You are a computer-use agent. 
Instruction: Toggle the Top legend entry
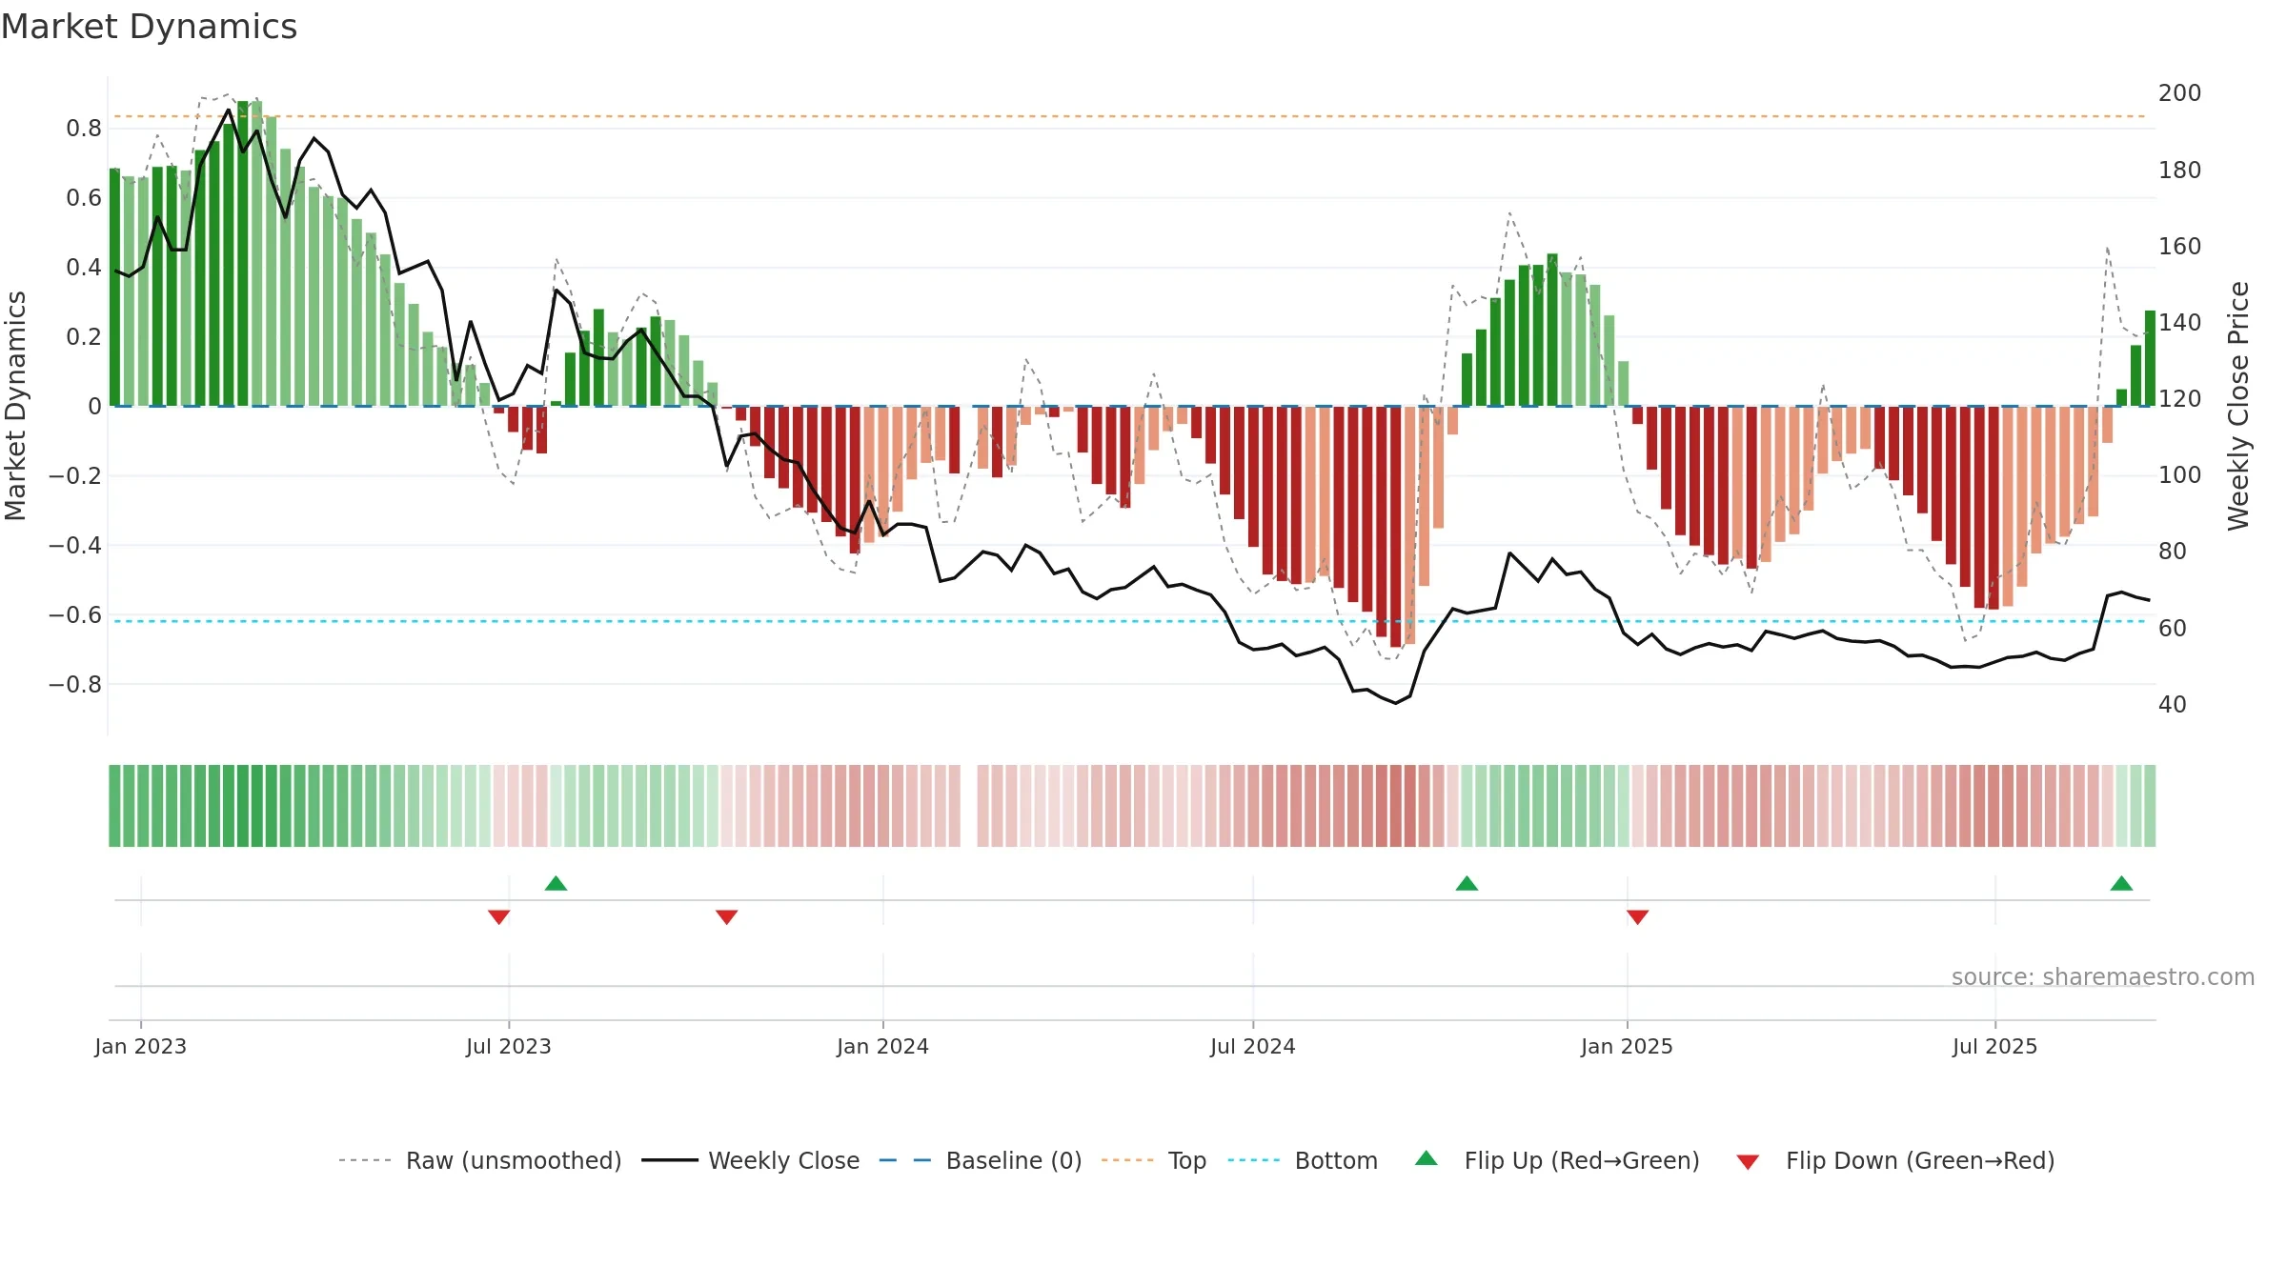coord(1154,1160)
